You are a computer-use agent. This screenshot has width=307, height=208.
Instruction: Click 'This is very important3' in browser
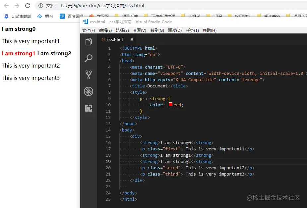click(x=31, y=78)
